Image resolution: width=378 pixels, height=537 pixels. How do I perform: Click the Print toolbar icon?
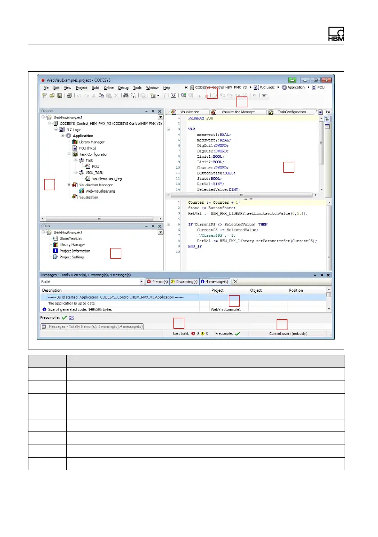69,96
